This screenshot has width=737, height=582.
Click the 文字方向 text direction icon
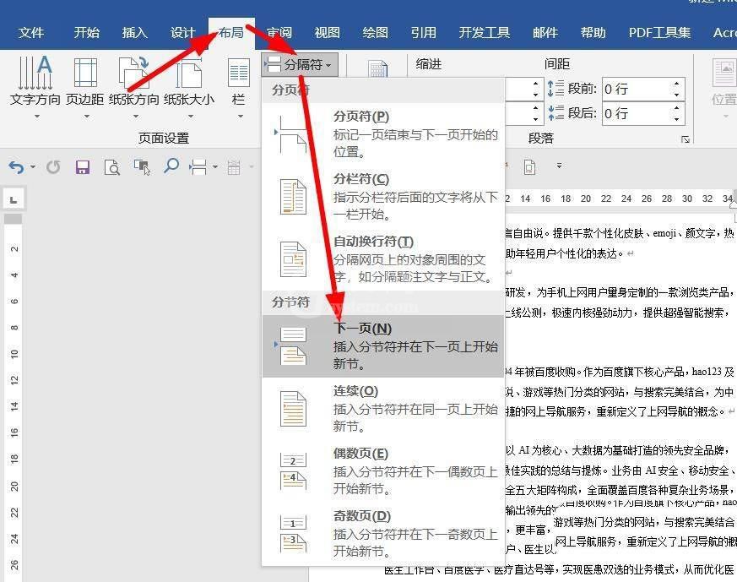(35, 73)
